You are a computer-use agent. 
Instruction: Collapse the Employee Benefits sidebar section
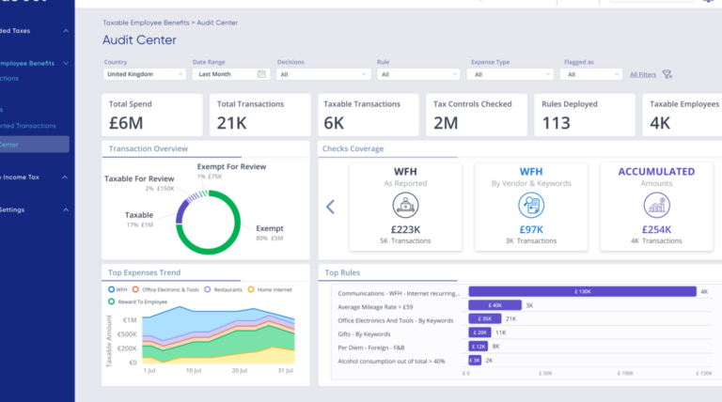[x=66, y=64]
